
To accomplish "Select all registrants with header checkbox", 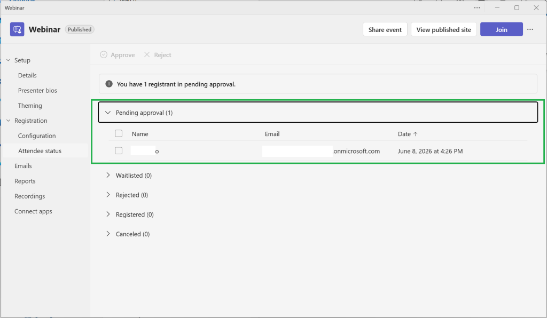I will [119, 133].
